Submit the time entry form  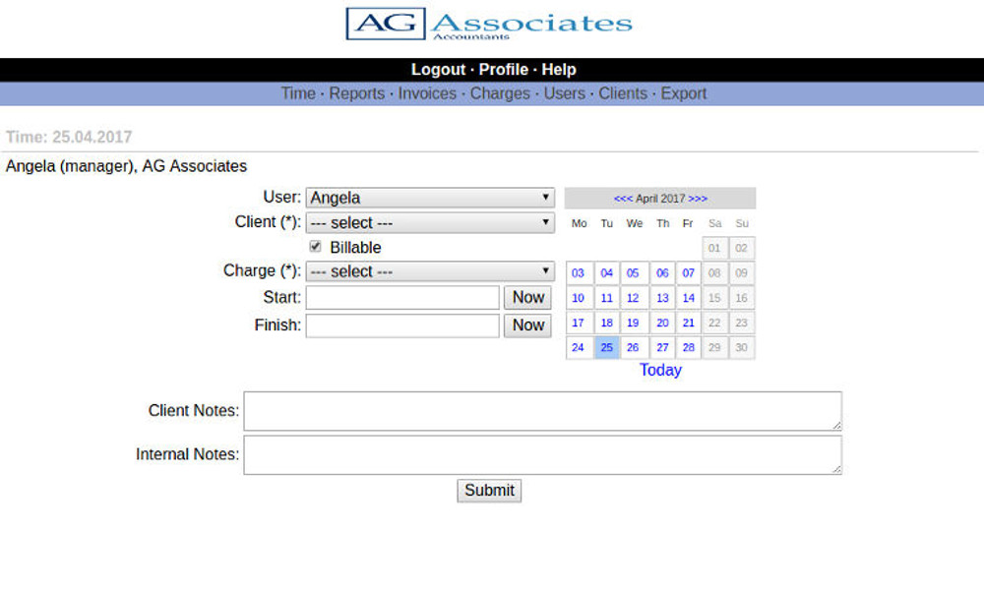pyautogui.click(x=489, y=490)
